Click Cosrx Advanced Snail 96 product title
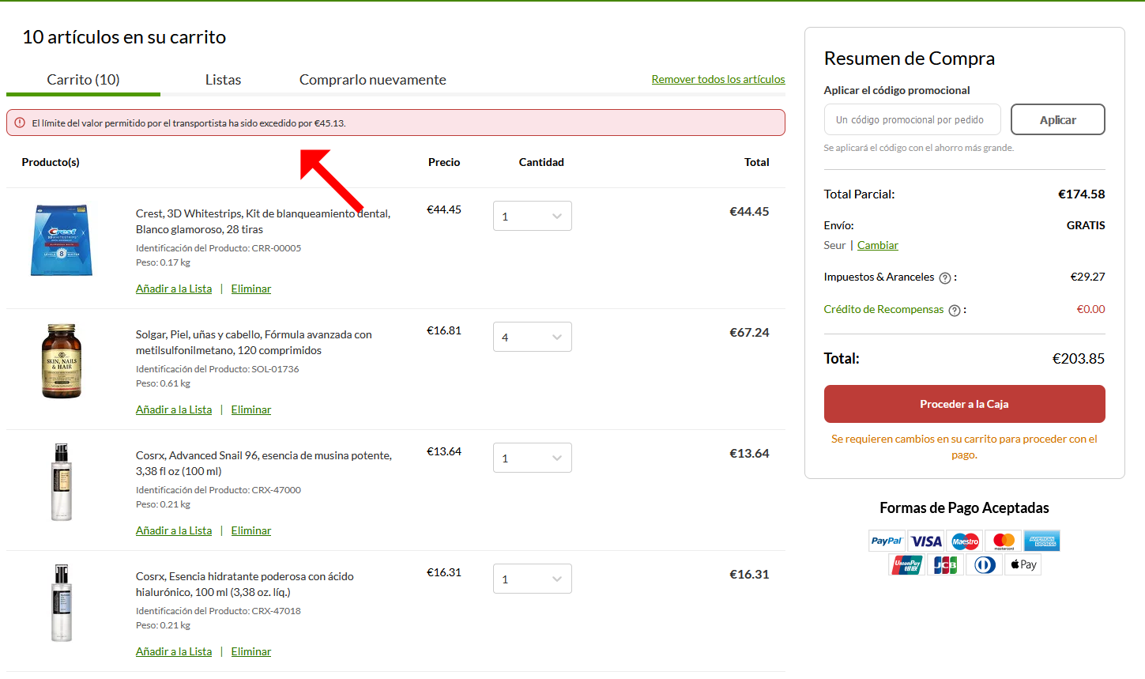Screen dimensions: 1145x679 [x=264, y=463]
